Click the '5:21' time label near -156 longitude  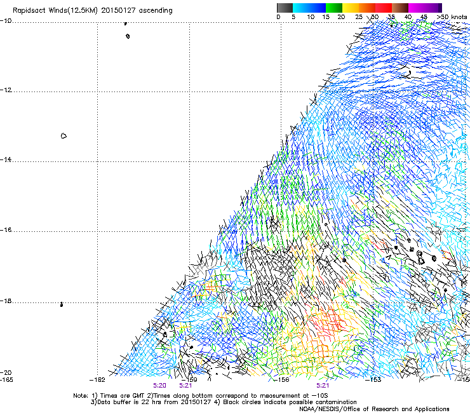click(323, 386)
